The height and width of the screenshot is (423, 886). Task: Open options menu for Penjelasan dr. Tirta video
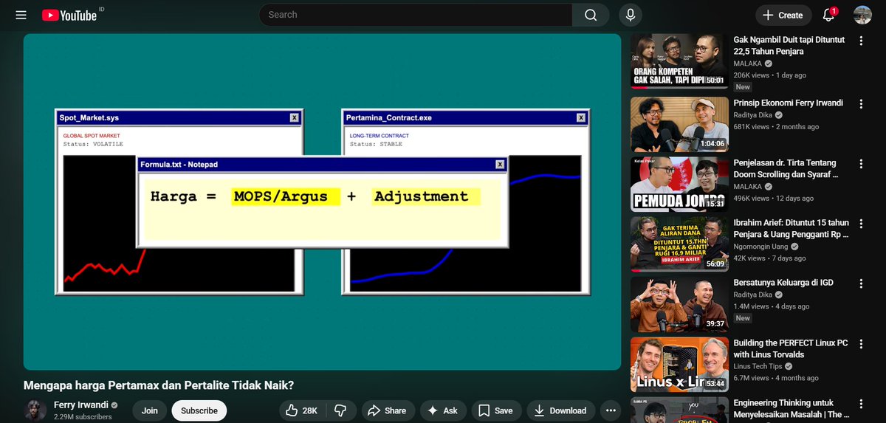coord(861,164)
